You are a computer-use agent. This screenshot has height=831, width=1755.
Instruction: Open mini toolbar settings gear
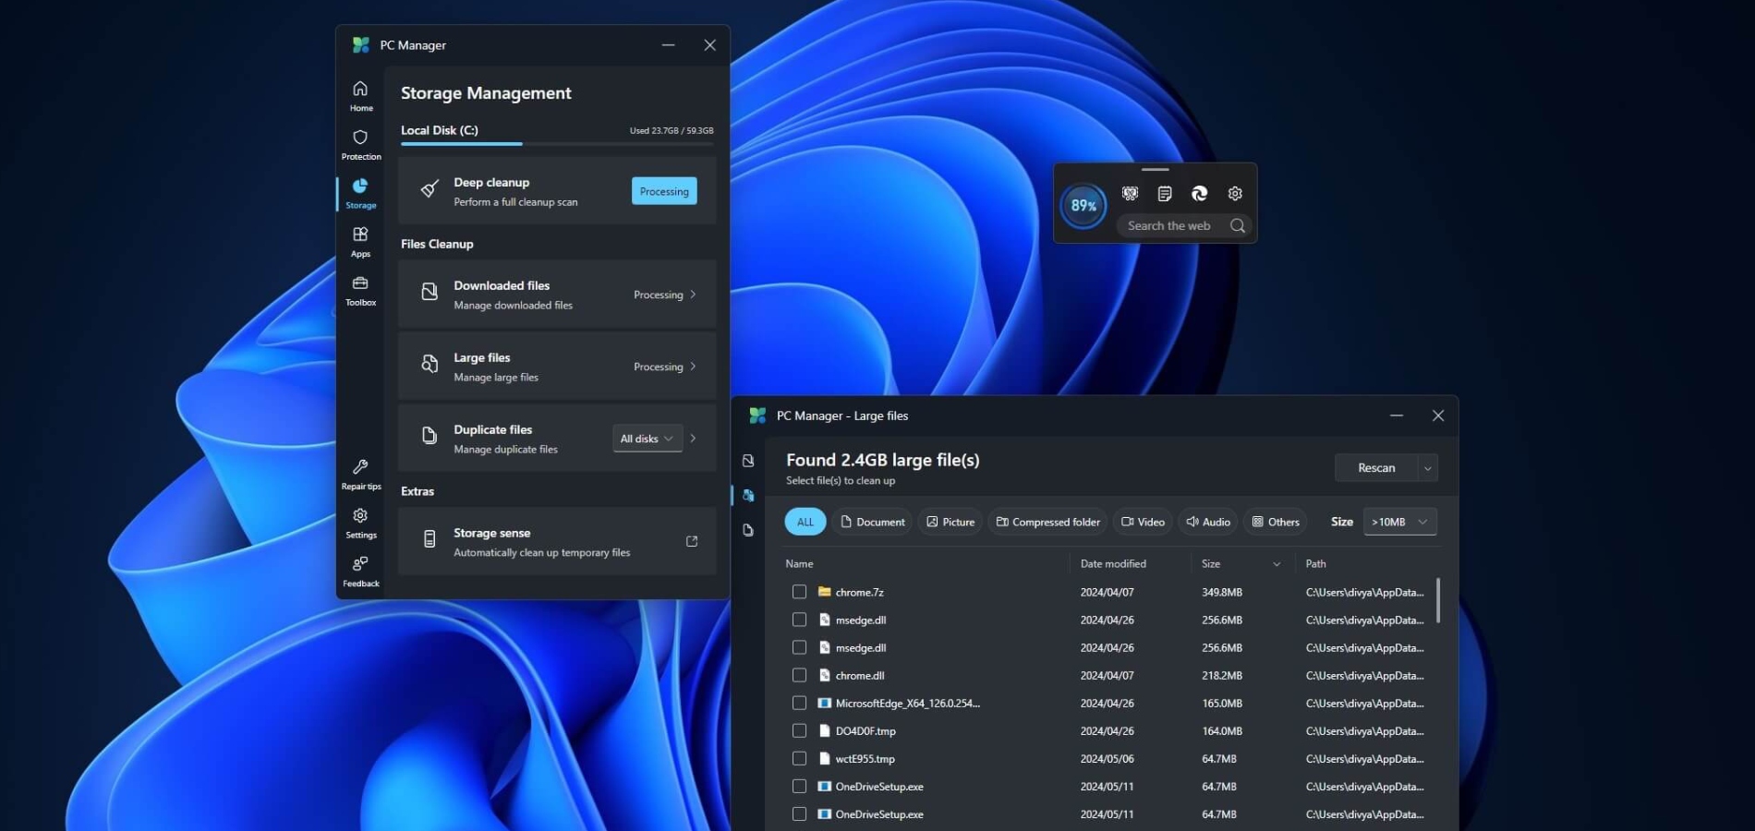click(1235, 194)
